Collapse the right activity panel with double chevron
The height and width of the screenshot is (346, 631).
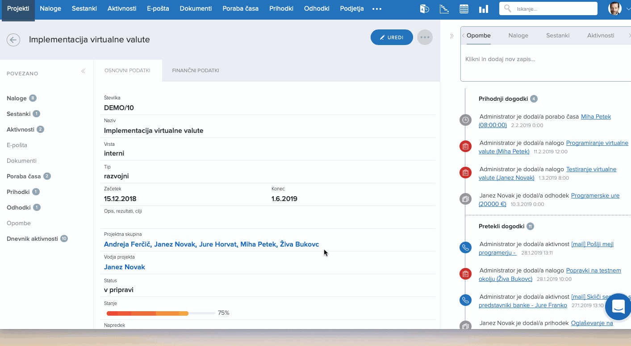click(x=451, y=36)
